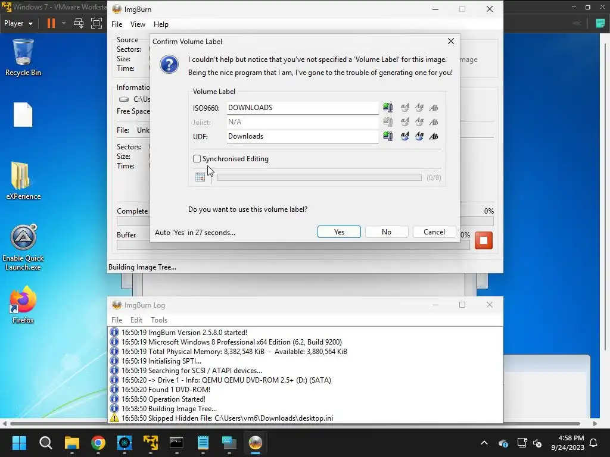
Task: Select the Firefox desktop shortcut
Action: (x=23, y=305)
